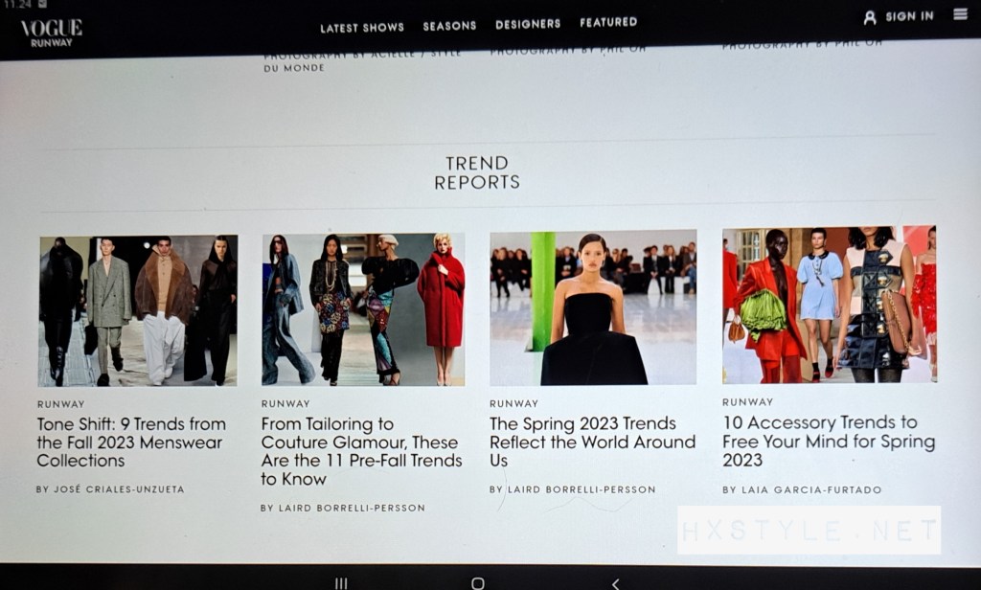Read 'Tone Shift: 9 Trends' article headline

131,442
